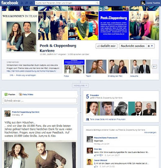Click Massimiliano Franceschi's avatar
This screenshot has width=161, height=168.
pos(90,139)
